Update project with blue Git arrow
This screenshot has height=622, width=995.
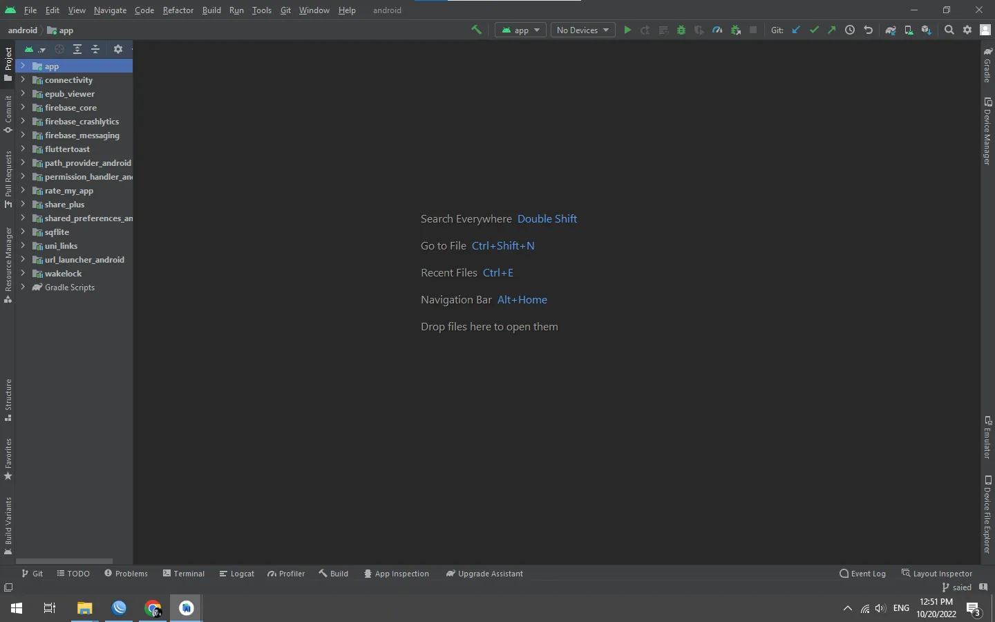point(796,30)
